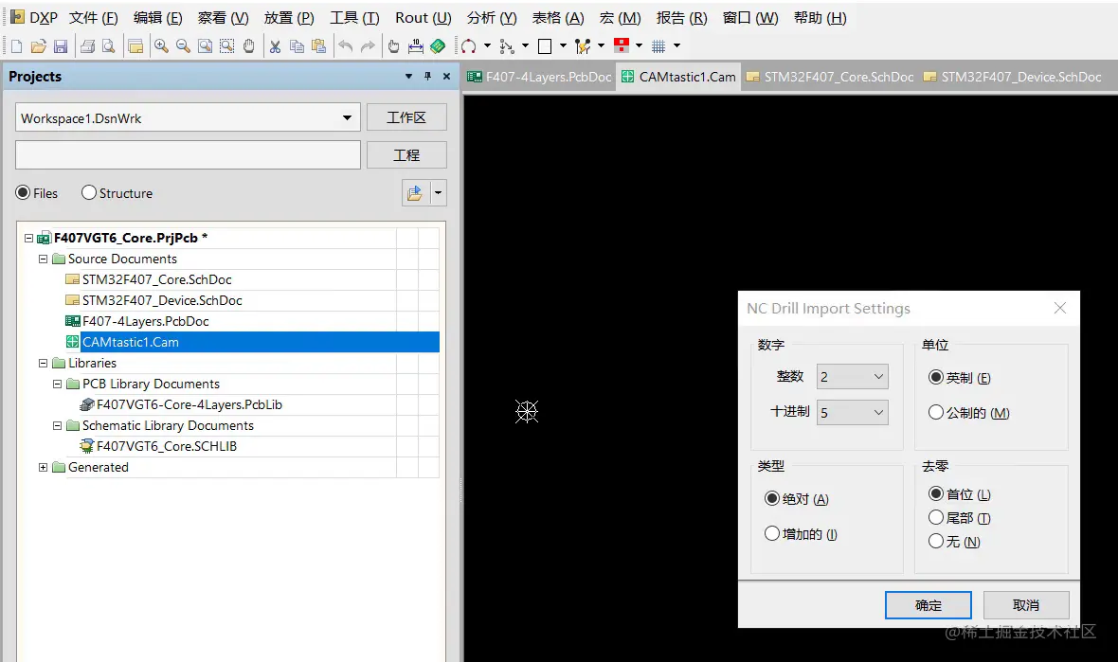Close the NC Drill Import Settings dialog
Viewport: 1118px width, 662px height.
pyautogui.click(x=1060, y=308)
